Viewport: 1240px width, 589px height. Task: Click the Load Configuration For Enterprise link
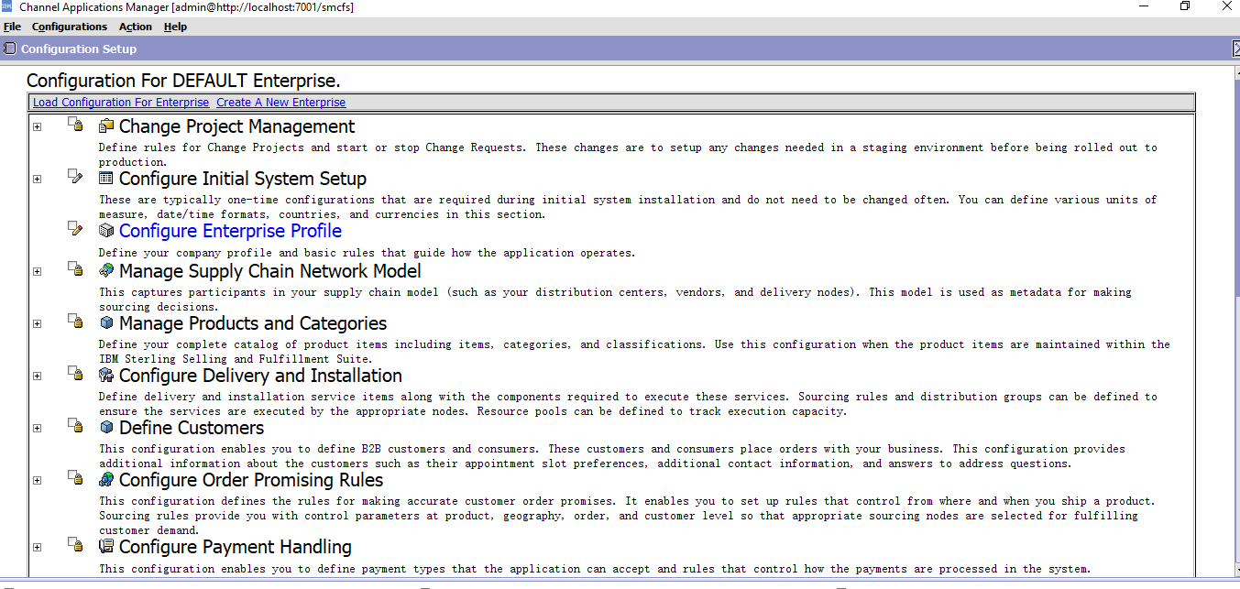click(x=120, y=102)
